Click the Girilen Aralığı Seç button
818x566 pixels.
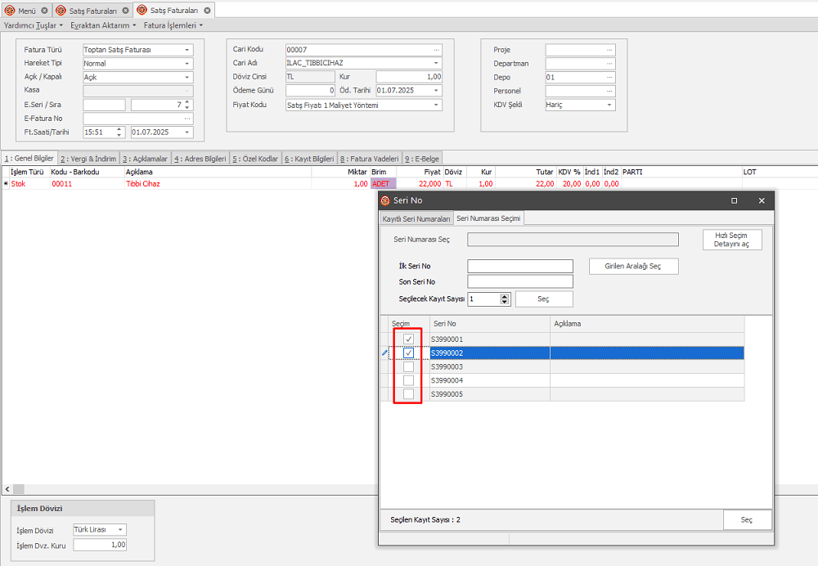(x=634, y=267)
